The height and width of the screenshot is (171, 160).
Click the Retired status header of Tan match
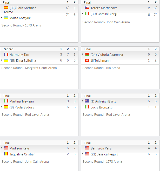coord(8,49)
